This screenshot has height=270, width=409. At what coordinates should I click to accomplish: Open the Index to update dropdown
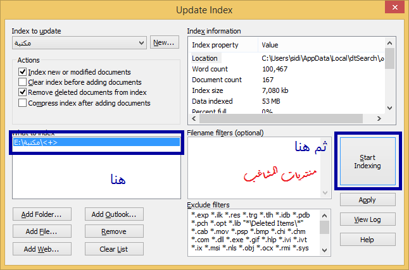142,43
